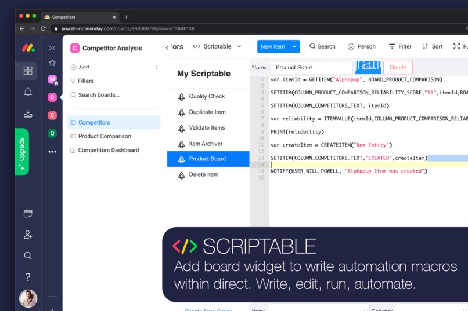Close the Competitors browser tab
The width and height of the screenshot is (468, 311).
point(114,17)
